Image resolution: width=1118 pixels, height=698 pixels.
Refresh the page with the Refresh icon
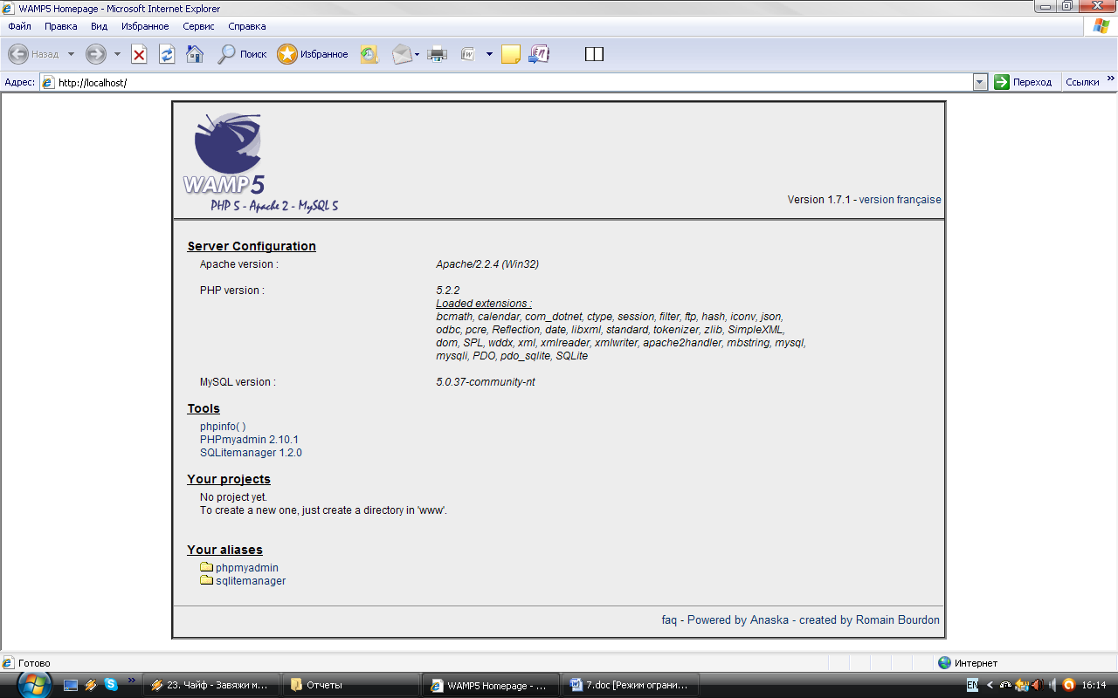click(167, 54)
